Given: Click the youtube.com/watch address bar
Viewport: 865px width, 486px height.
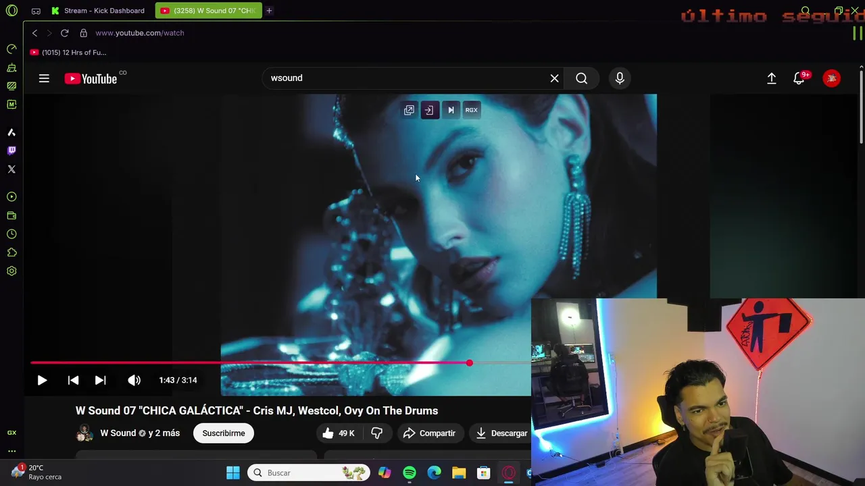Looking at the screenshot, I should pyautogui.click(x=139, y=33).
